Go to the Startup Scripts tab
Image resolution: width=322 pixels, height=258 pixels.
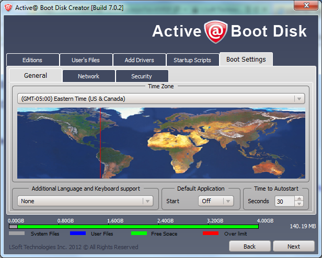click(x=192, y=60)
